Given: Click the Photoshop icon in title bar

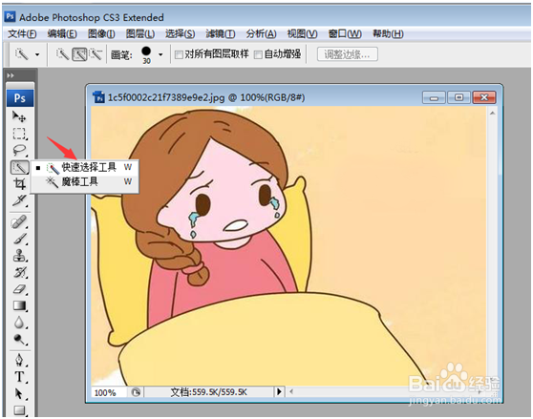Looking at the screenshot, I should tap(11, 16).
